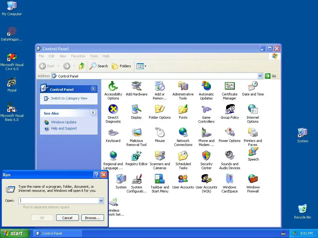Launch Malicious Removal Tool icon

tap(136, 137)
